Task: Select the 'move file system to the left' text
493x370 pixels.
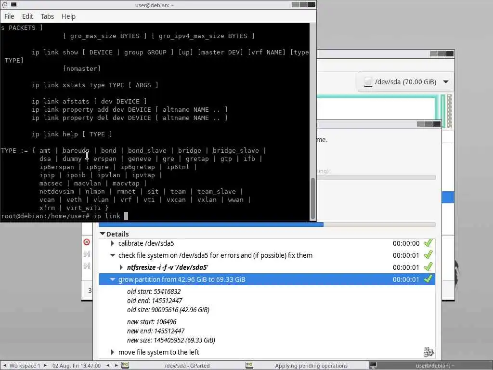Action: [x=159, y=352]
